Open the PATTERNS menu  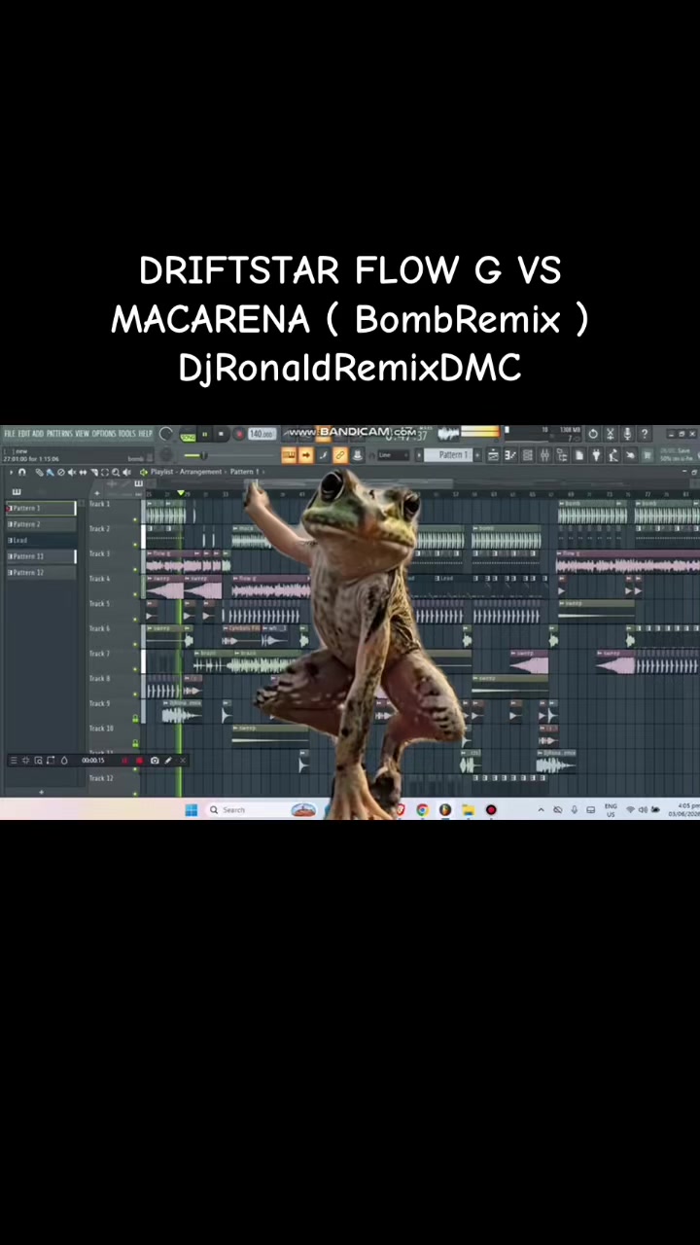coord(60,433)
